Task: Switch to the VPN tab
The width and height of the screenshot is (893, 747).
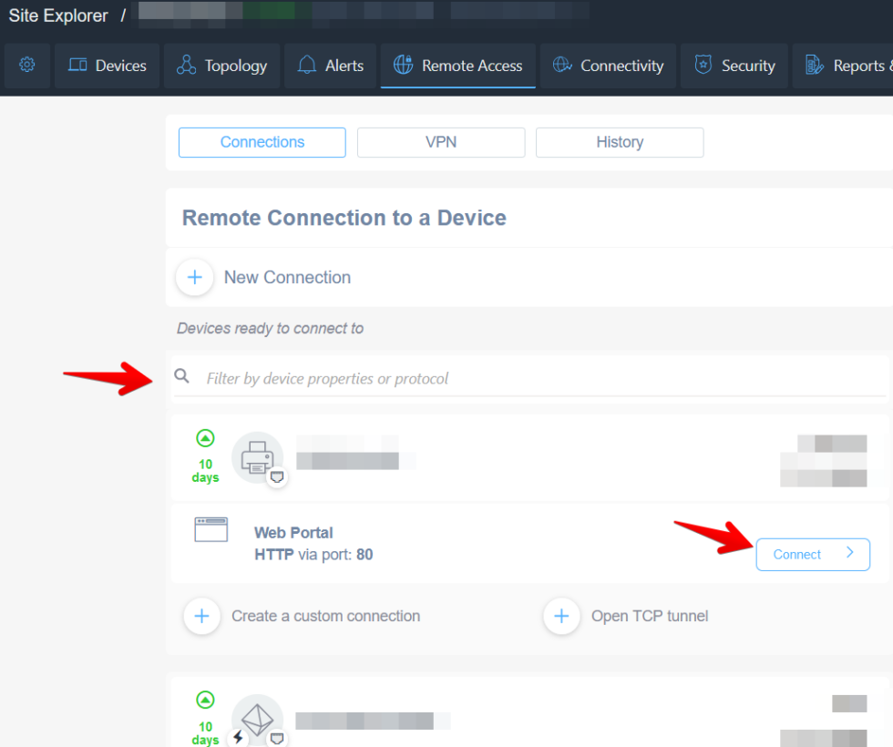Action: pyautogui.click(x=441, y=142)
